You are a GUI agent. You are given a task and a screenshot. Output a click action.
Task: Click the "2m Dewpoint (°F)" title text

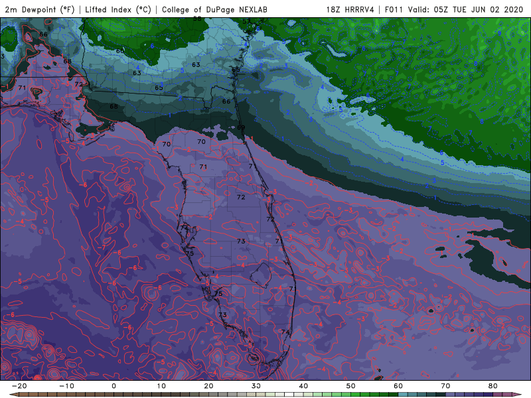40,9
